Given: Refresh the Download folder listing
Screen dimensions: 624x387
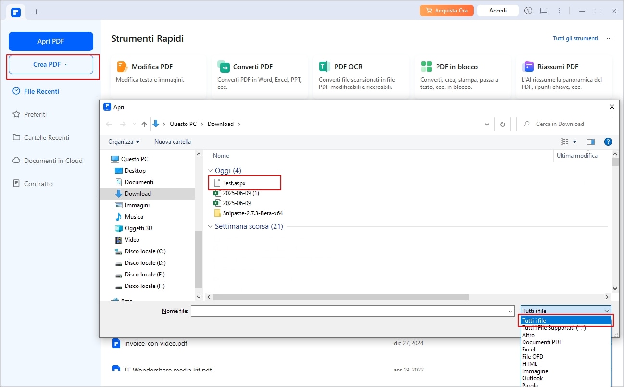Looking at the screenshot, I should [x=503, y=124].
